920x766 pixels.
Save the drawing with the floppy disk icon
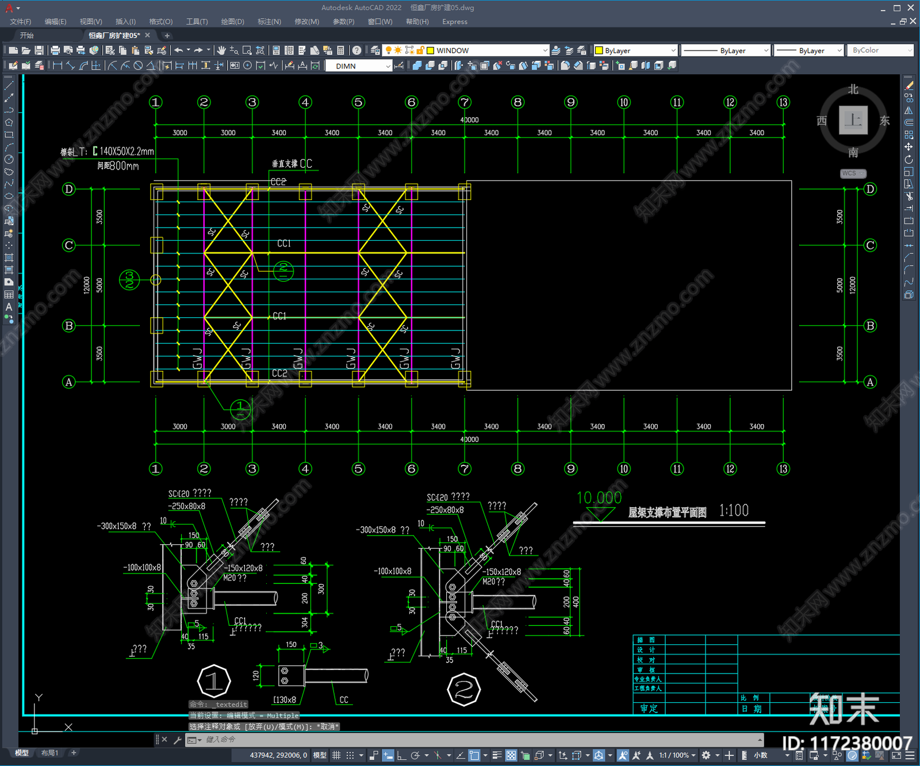39,51
